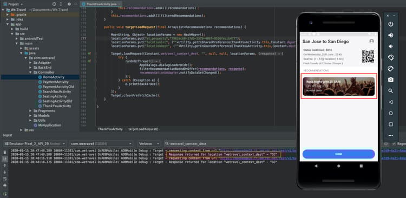This screenshot has width=406, height=198.
Task: Collapse the Controller folder in tree
Action: pos(30,72)
